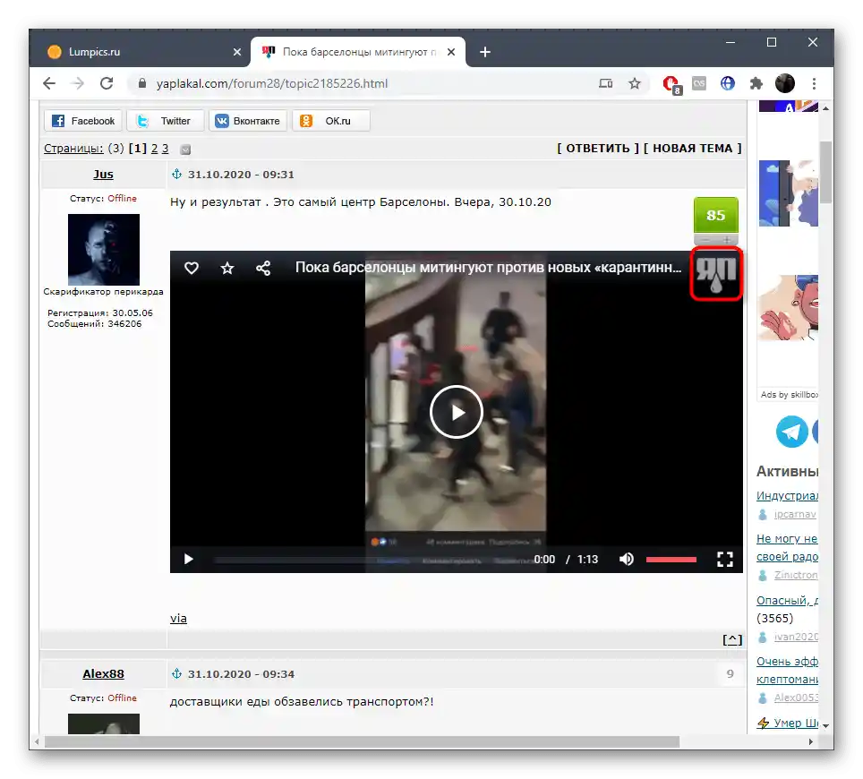The width and height of the screenshot is (863, 779).
Task: Open user Jus profile link
Action: [103, 174]
